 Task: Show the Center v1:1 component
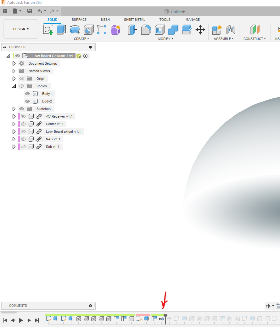coord(23,124)
